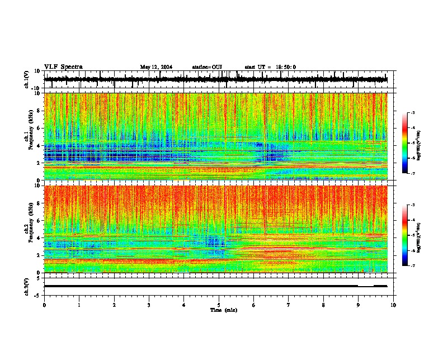Click time axis tick label '9'

358,305
